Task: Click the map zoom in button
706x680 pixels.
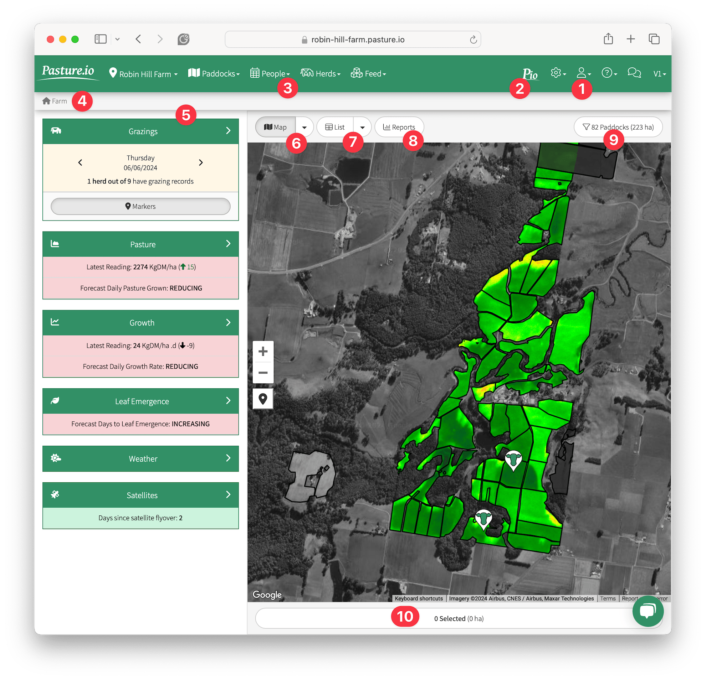Action: tap(263, 351)
